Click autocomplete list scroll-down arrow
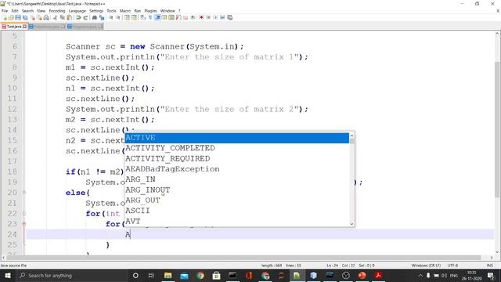501x282 pixels. (x=351, y=224)
